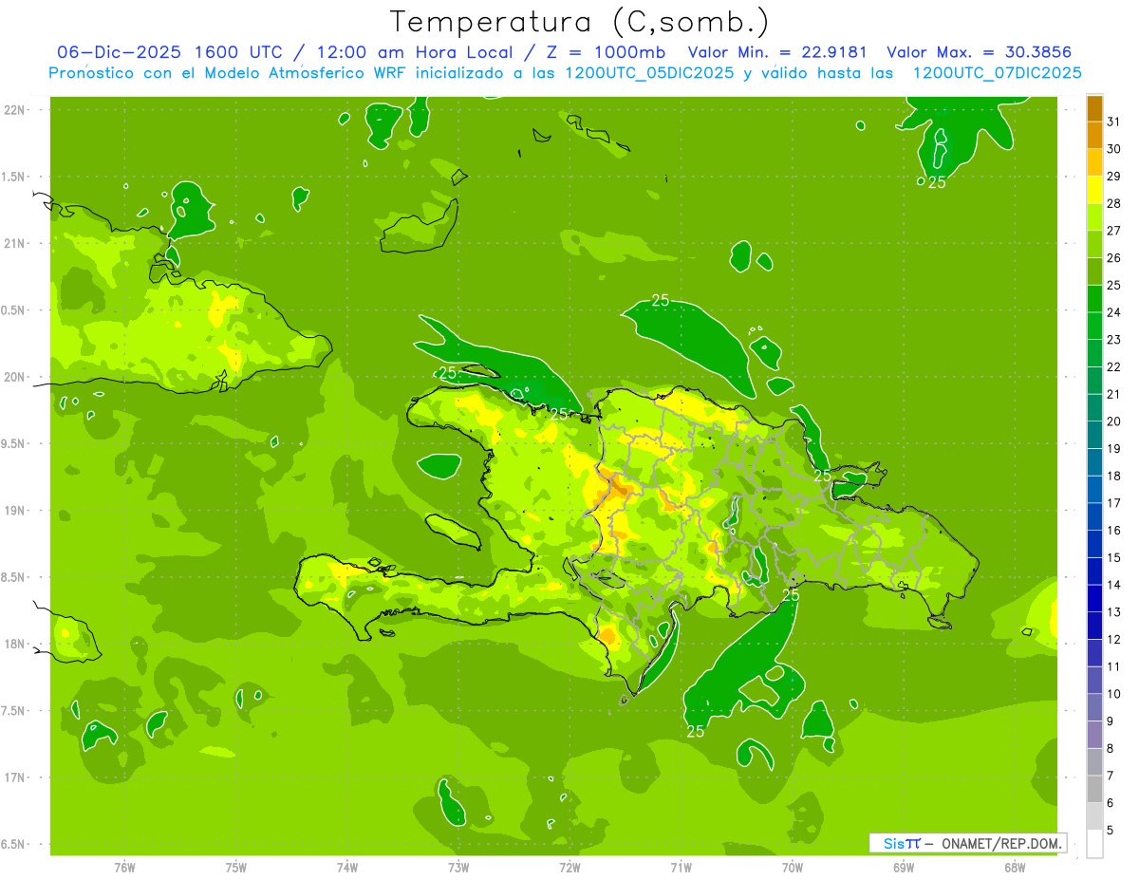Click the 22N latitude axis label

(x=13, y=109)
